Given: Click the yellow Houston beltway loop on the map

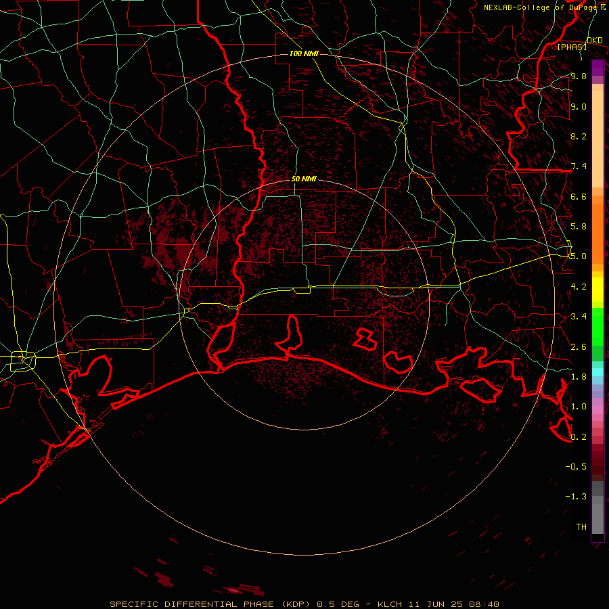Looking at the screenshot, I should click(23, 361).
